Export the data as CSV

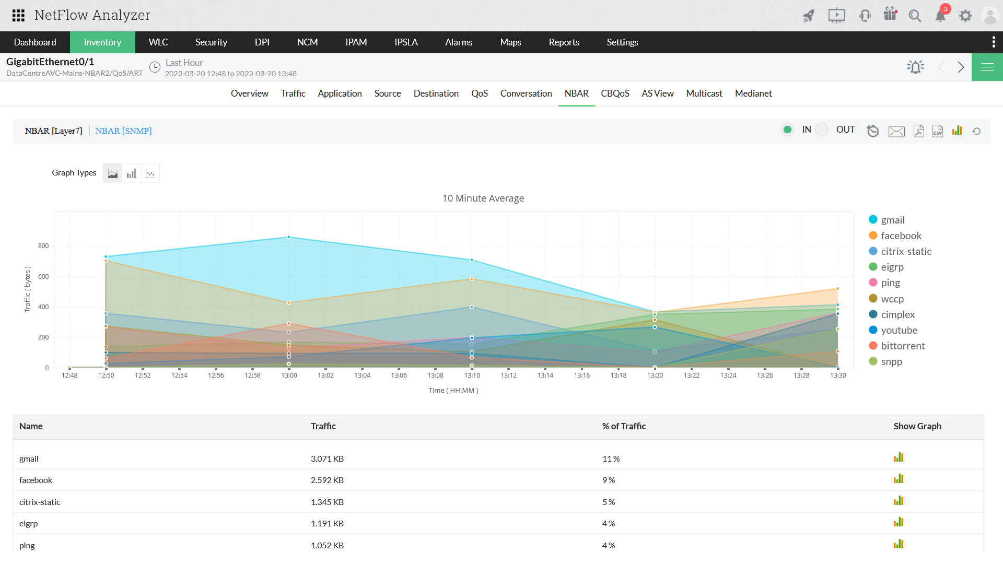click(x=938, y=131)
